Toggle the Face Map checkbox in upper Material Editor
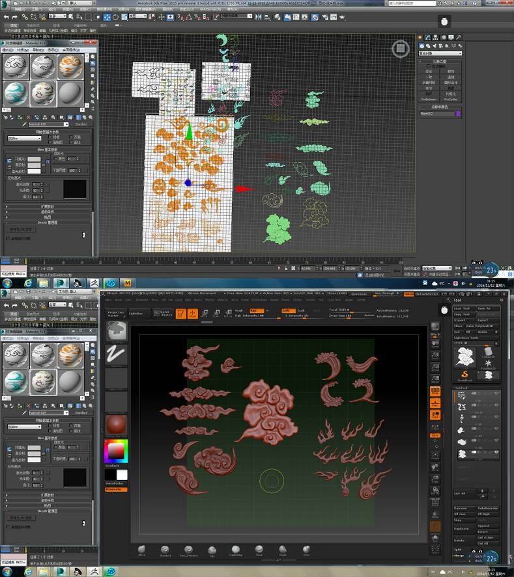Viewport: 514px width, 577px height. point(50,142)
